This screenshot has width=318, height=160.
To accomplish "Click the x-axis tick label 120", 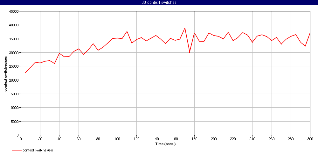I will (x=136, y=139).
